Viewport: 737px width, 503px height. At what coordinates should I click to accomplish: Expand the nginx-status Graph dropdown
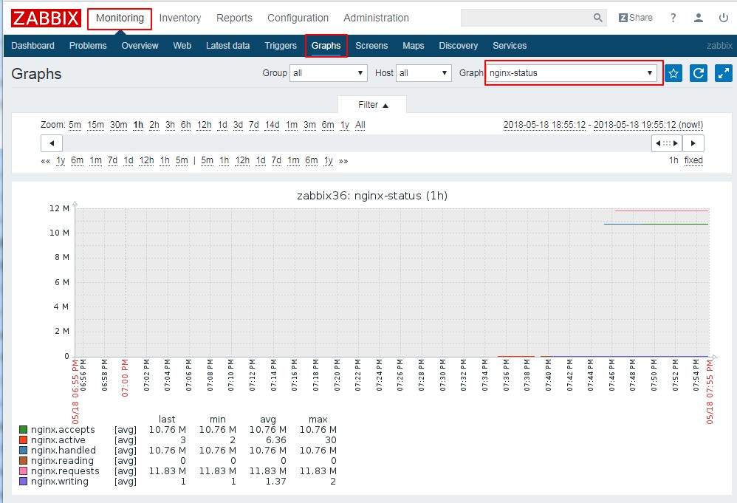pyautogui.click(x=572, y=73)
